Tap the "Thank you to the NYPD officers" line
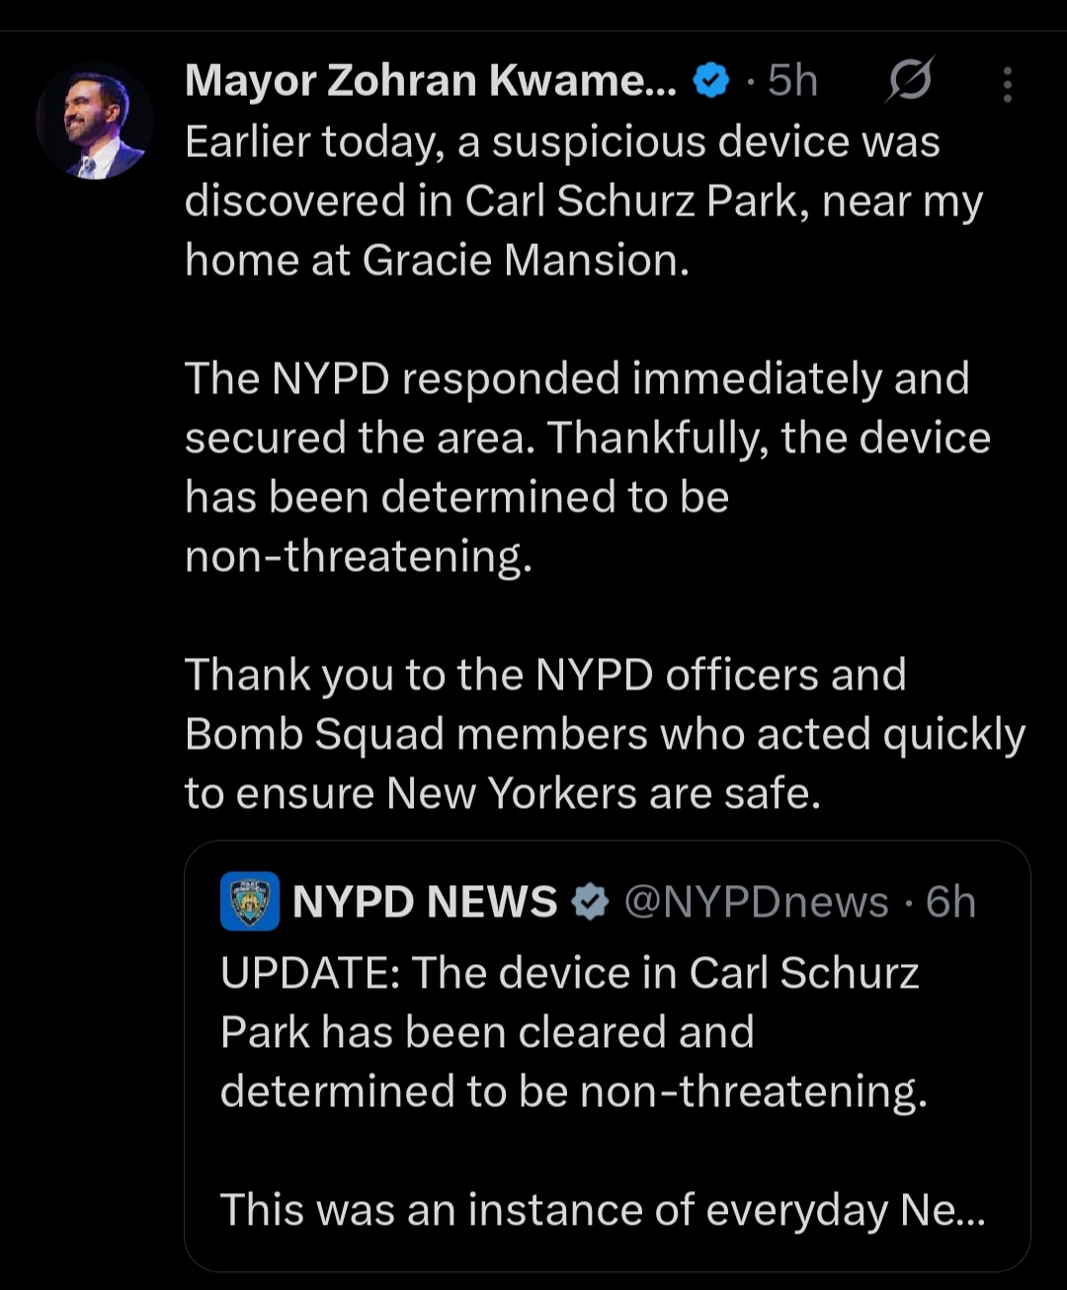Screen dimensions: 1067x1290 coord(545,676)
